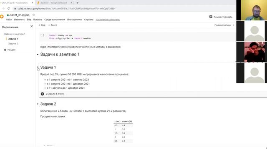This screenshot has height=150, width=267.
Task: Open the Вид menu
Action: [x=29, y=20]
